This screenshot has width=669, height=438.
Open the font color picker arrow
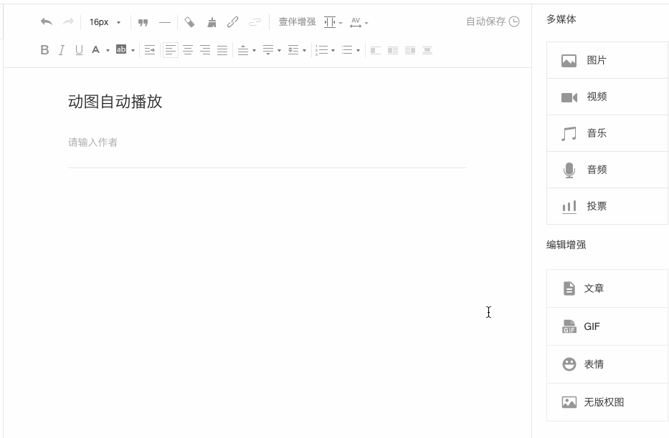[x=108, y=51]
